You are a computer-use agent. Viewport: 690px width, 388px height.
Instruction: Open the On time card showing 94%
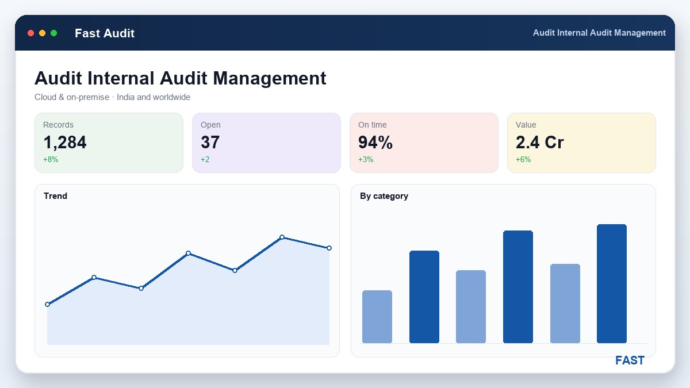point(424,143)
